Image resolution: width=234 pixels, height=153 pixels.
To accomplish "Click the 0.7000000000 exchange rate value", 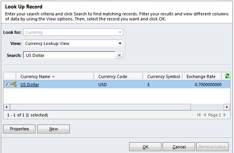I will [x=208, y=85].
